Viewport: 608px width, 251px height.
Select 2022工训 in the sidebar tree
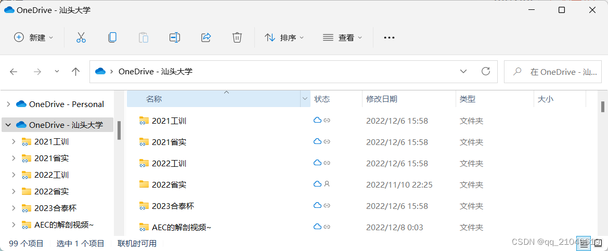51,175
